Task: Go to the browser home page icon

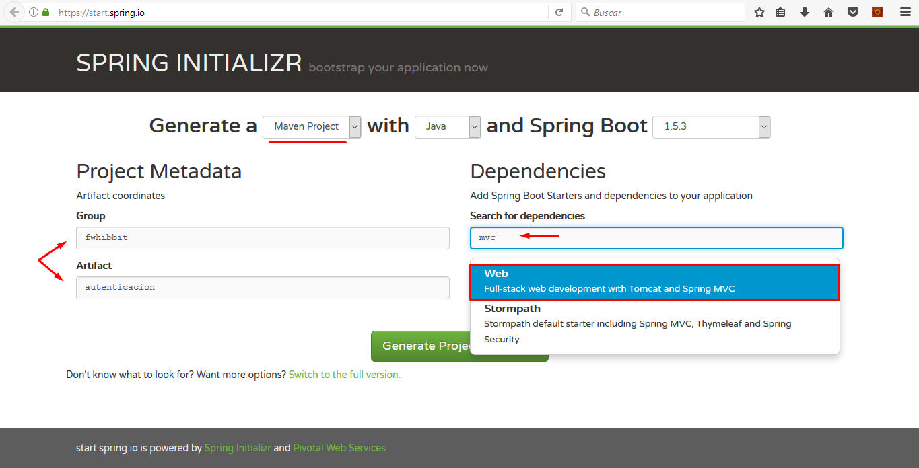Action: 829,12
